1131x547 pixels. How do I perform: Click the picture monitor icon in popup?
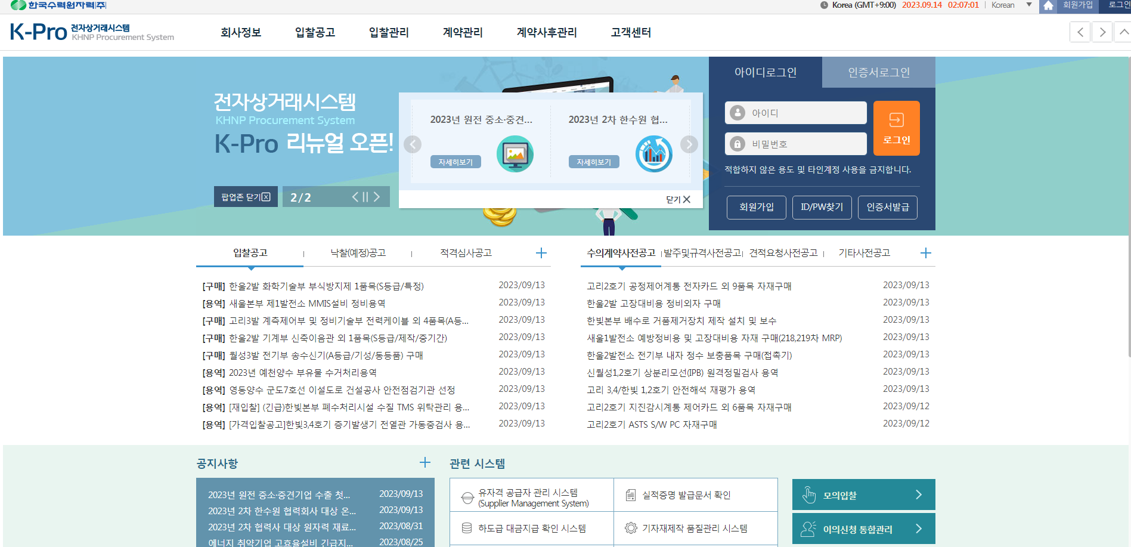click(515, 154)
